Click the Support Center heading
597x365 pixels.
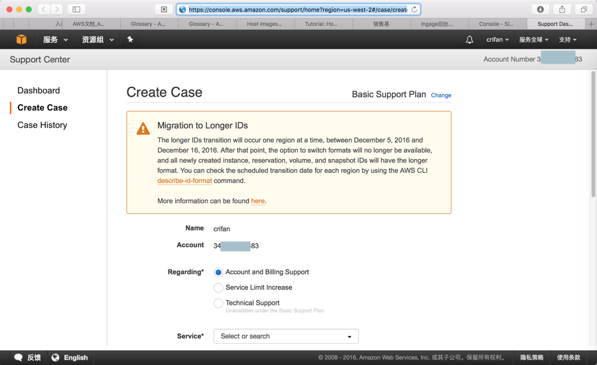tap(40, 60)
